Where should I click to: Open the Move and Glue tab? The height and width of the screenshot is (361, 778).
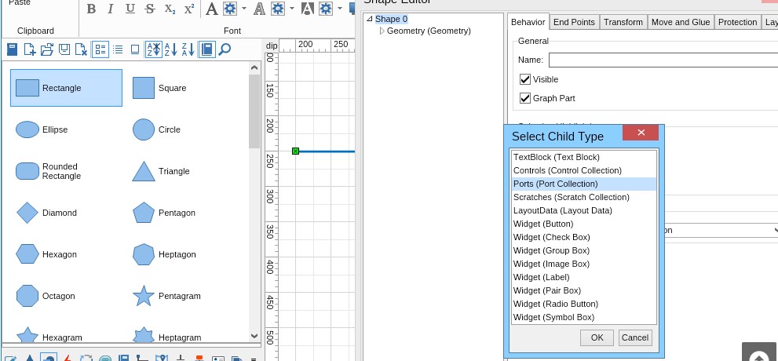pyautogui.click(x=680, y=22)
